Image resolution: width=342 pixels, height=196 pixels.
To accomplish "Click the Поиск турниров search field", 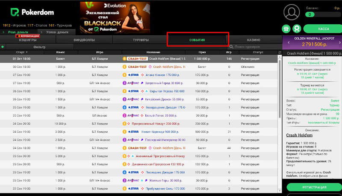I will coord(254,47).
